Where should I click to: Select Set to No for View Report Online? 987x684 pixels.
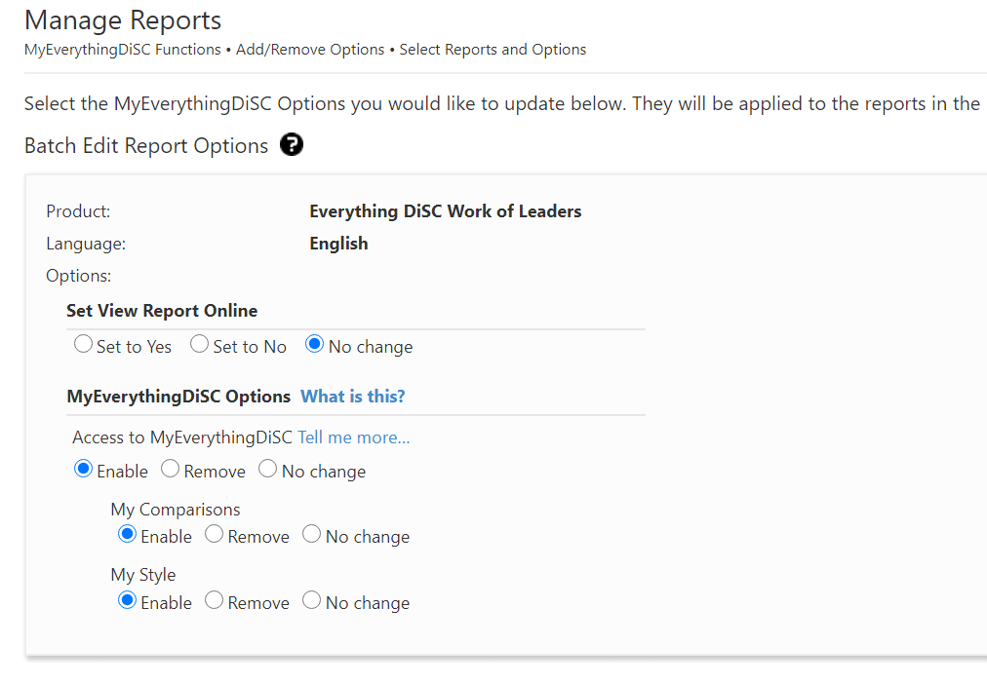pyautogui.click(x=200, y=344)
